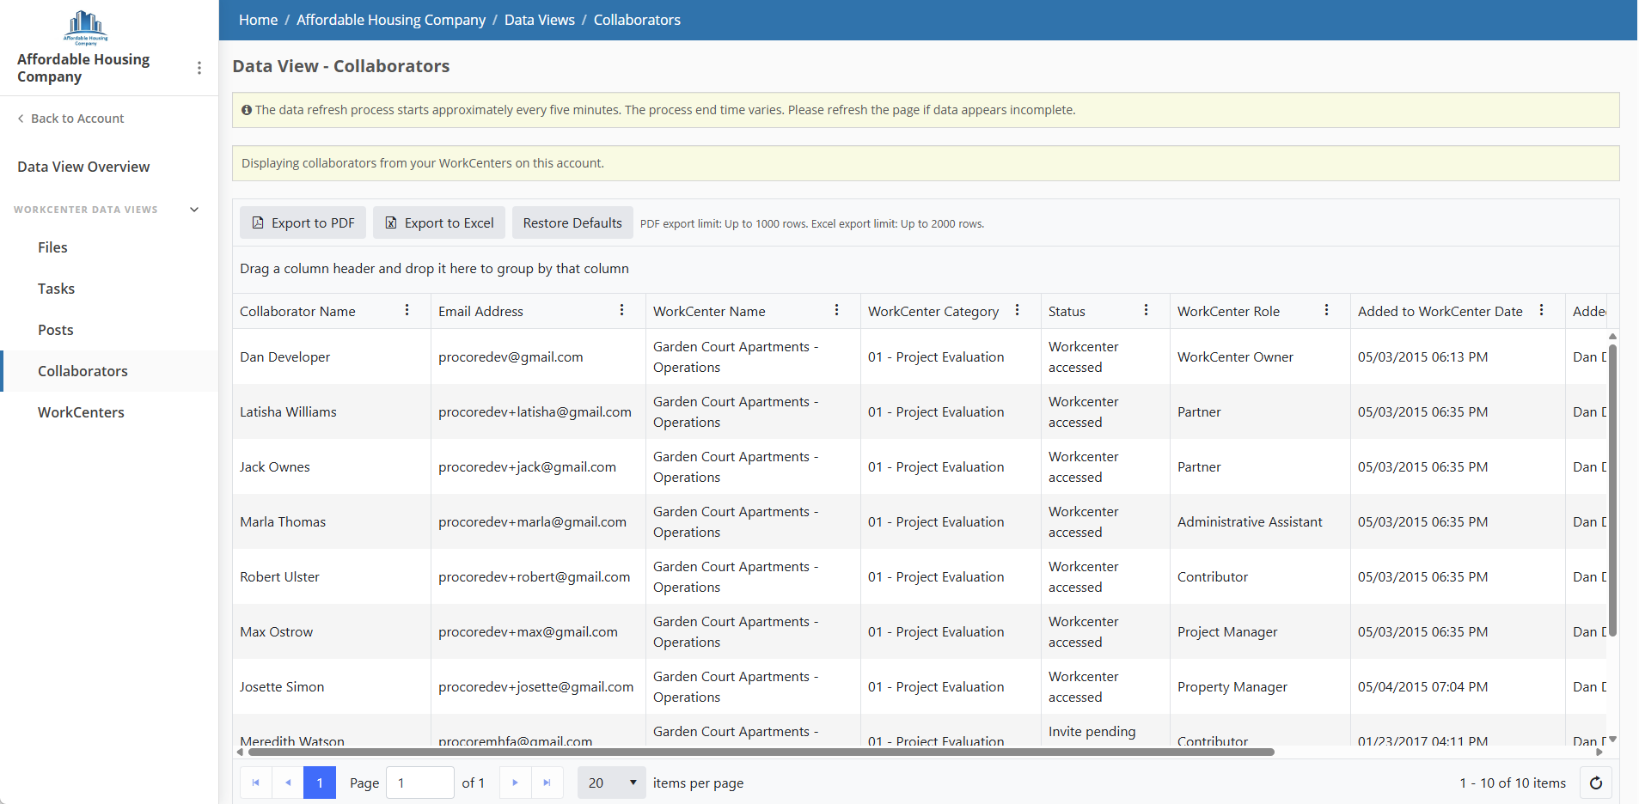The height and width of the screenshot is (804, 1639).
Task: Click the grid vertical scrollbar
Action: pyautogui.click(x=1613, y=490)
